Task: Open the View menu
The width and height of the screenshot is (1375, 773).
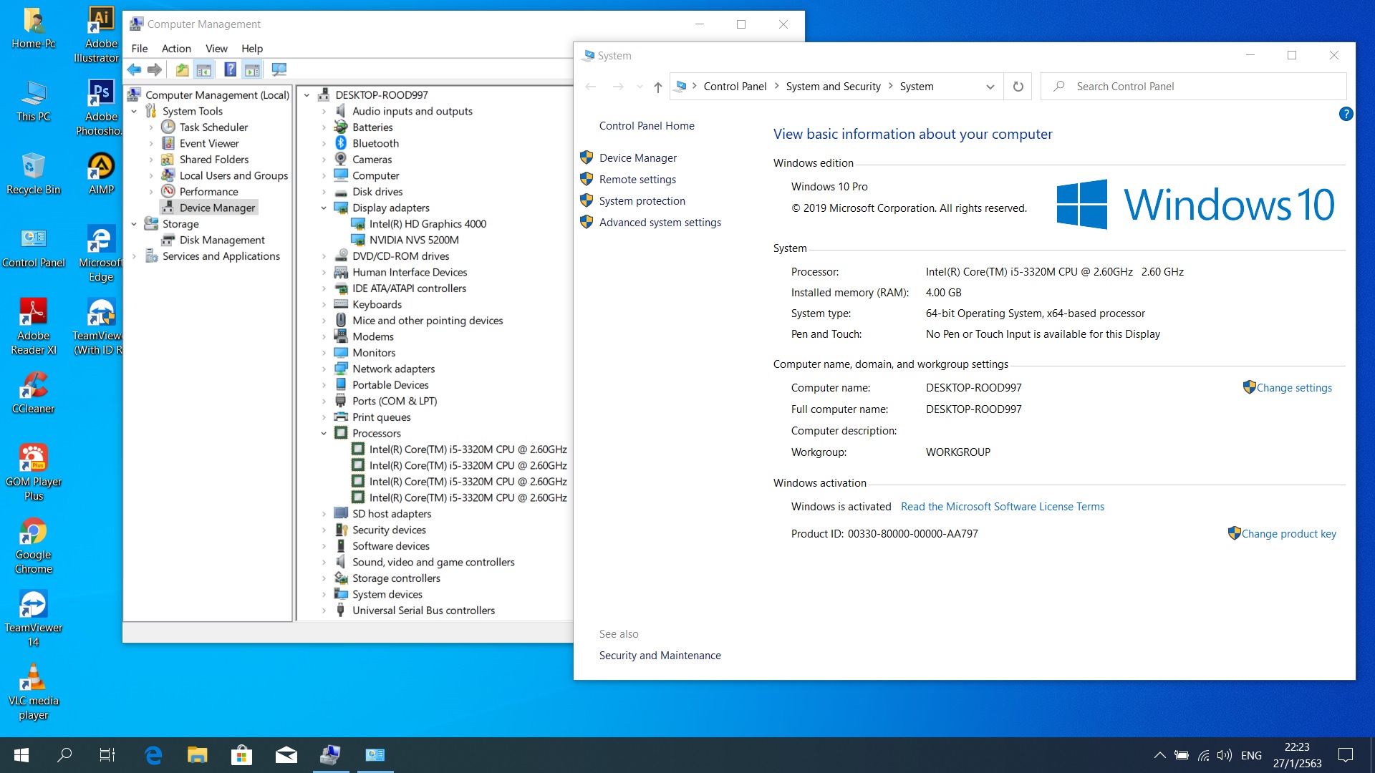Action: tap(216, 49)
